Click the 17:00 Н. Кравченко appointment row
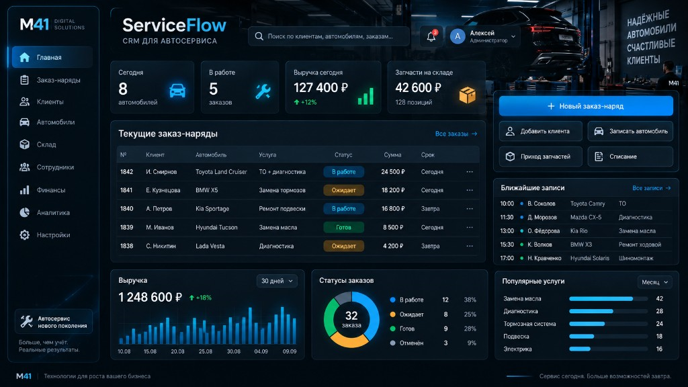The height and width of the screenshot is (387, 688). pos(585,258)
